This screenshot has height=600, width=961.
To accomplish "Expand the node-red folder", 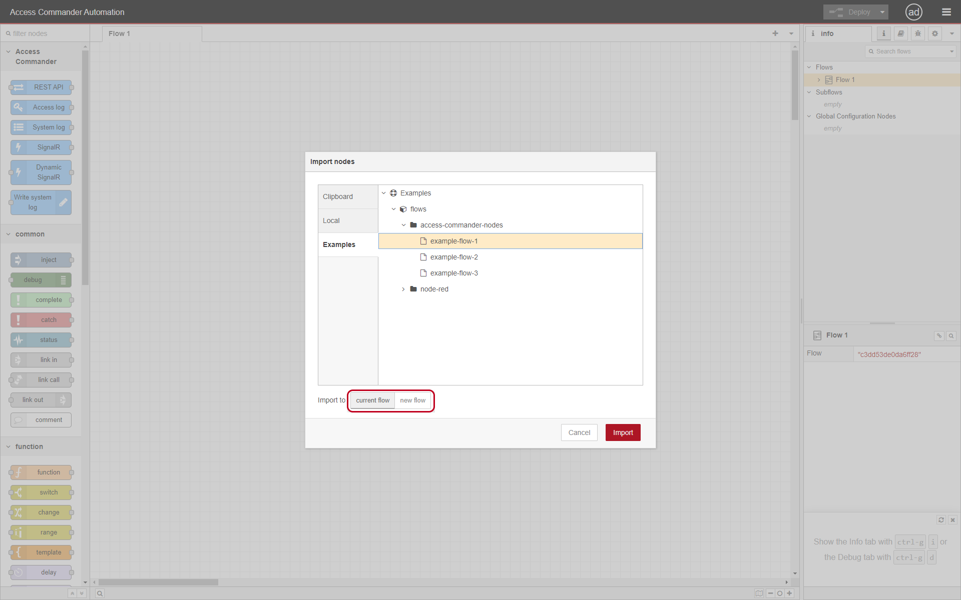I will click(x=404, y=289).
